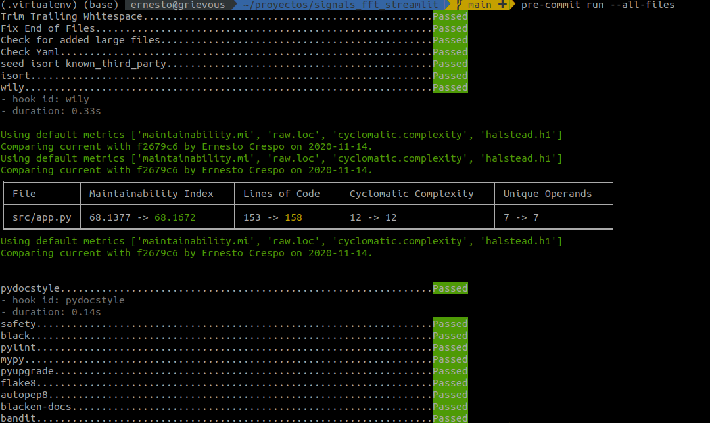Click the Unique Operands column header
710x423 pixels.
click(x=548, y=194)
